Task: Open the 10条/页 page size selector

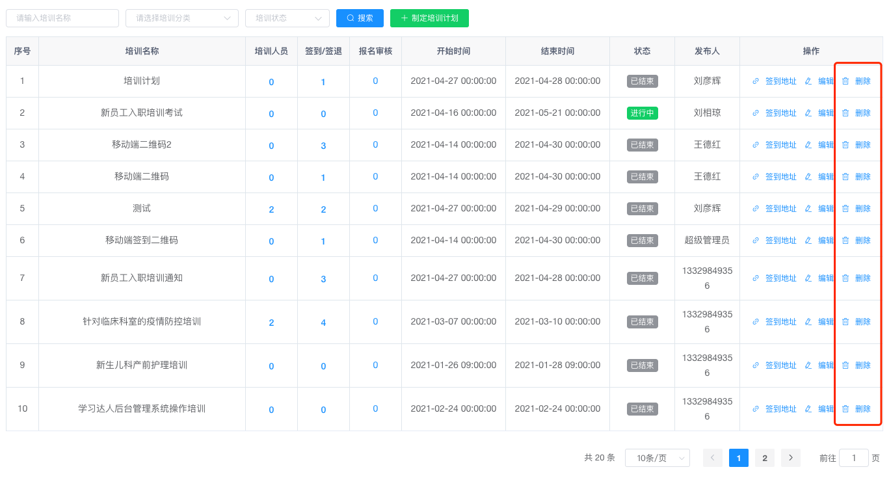Action: pos(658,458)
